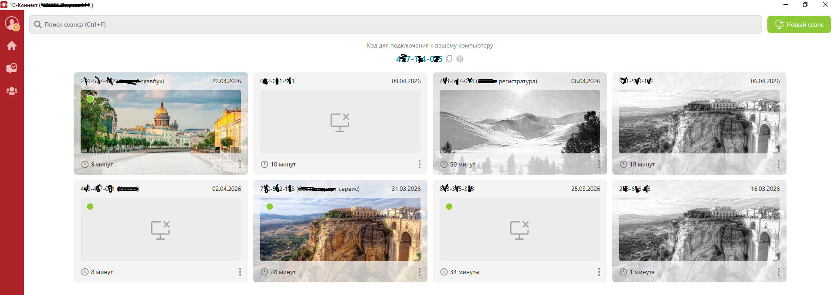The height and width of the screenshot is (295, 834).
Task: Click the search magnifier icon
Action: tap(38, 24)
